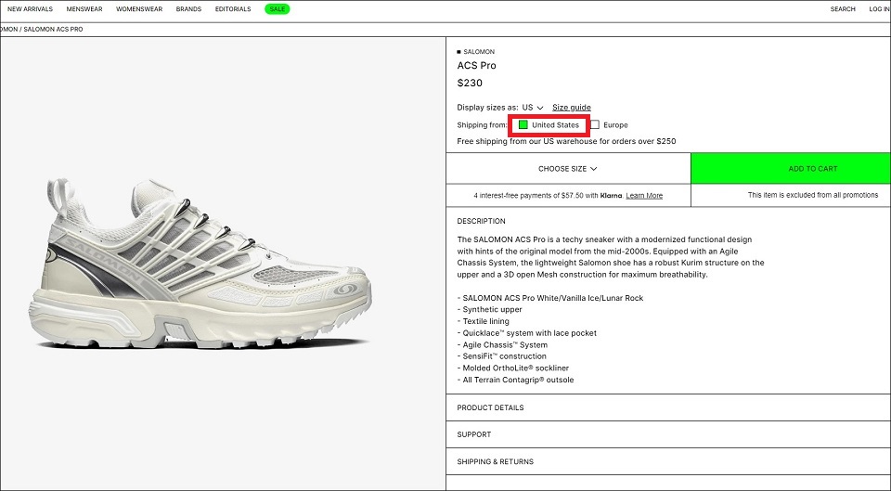
Task: Click 'Synthetic upper' line
Action: coord(489,310)
